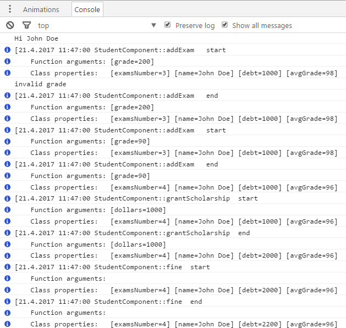Click info icon beside second addExam start entry

[8, 130]
